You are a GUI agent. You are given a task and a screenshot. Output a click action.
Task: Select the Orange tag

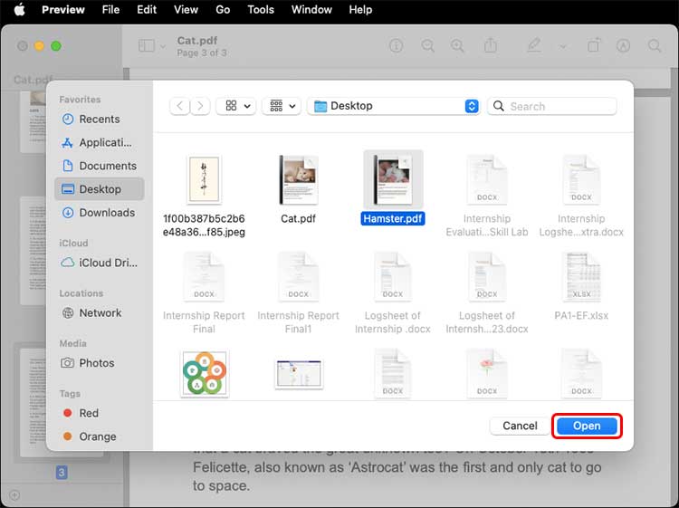coord(100,436)
